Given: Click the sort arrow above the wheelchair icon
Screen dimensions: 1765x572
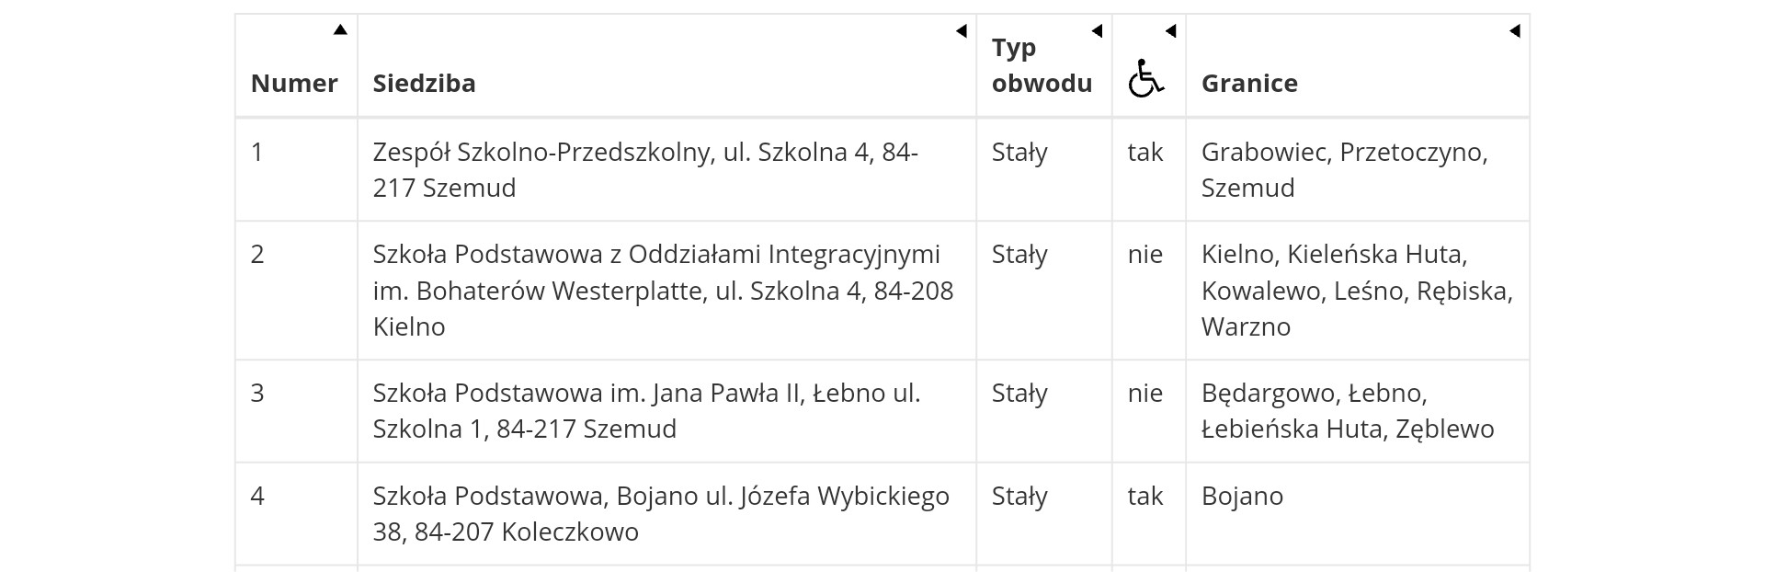Looking at the screenshot, I should pos(1170,31).
